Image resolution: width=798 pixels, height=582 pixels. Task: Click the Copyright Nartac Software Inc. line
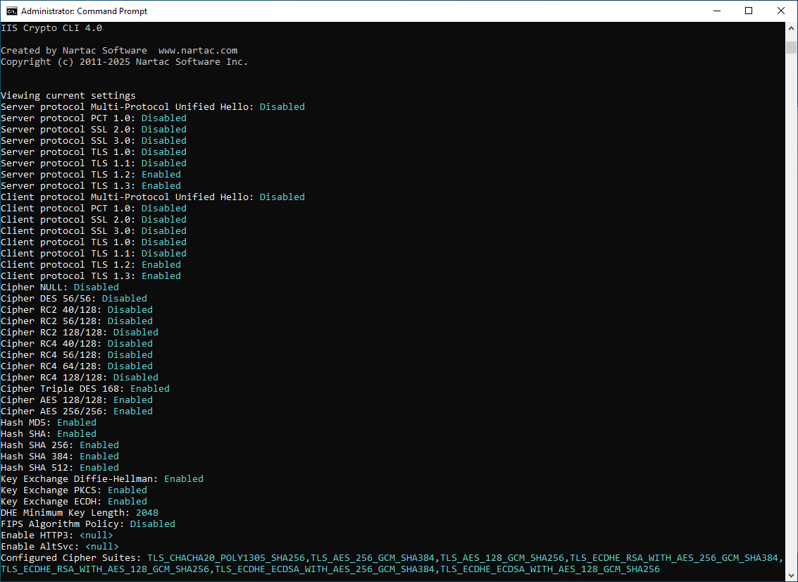124,61
